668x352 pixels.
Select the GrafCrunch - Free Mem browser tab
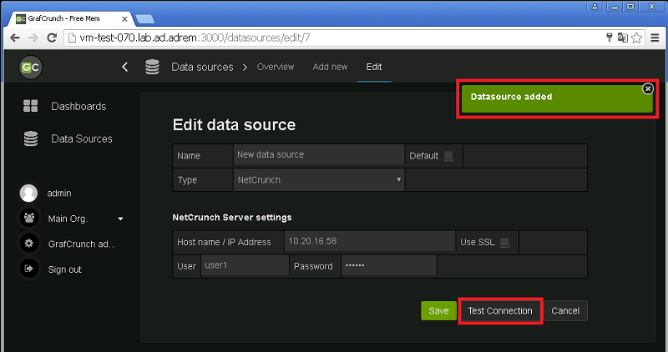pyautogui.click(x=72, y=18)
